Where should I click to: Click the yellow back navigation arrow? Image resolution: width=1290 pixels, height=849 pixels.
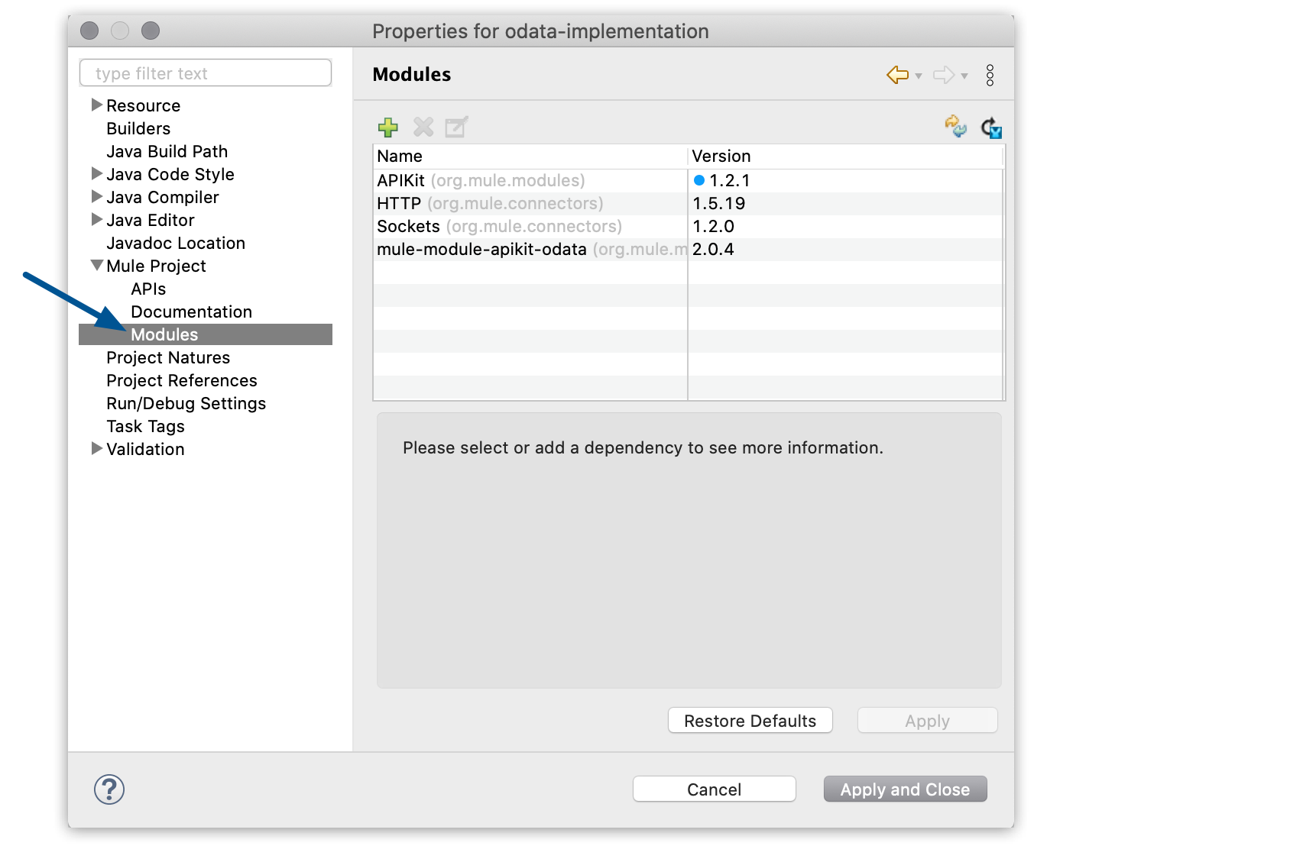click(899, 74)
